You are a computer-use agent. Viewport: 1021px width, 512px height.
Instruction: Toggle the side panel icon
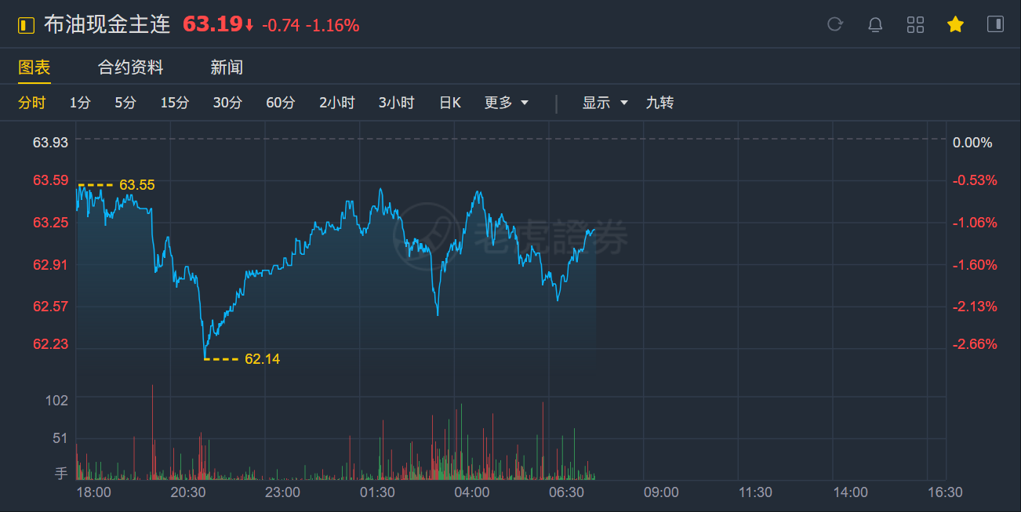995,24
